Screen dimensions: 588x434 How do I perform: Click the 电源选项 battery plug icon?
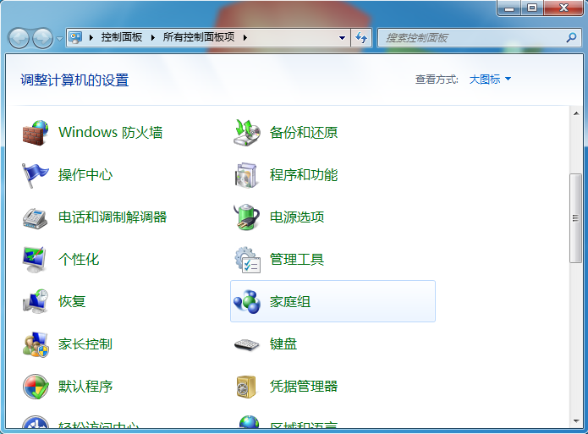pos(246,217)
